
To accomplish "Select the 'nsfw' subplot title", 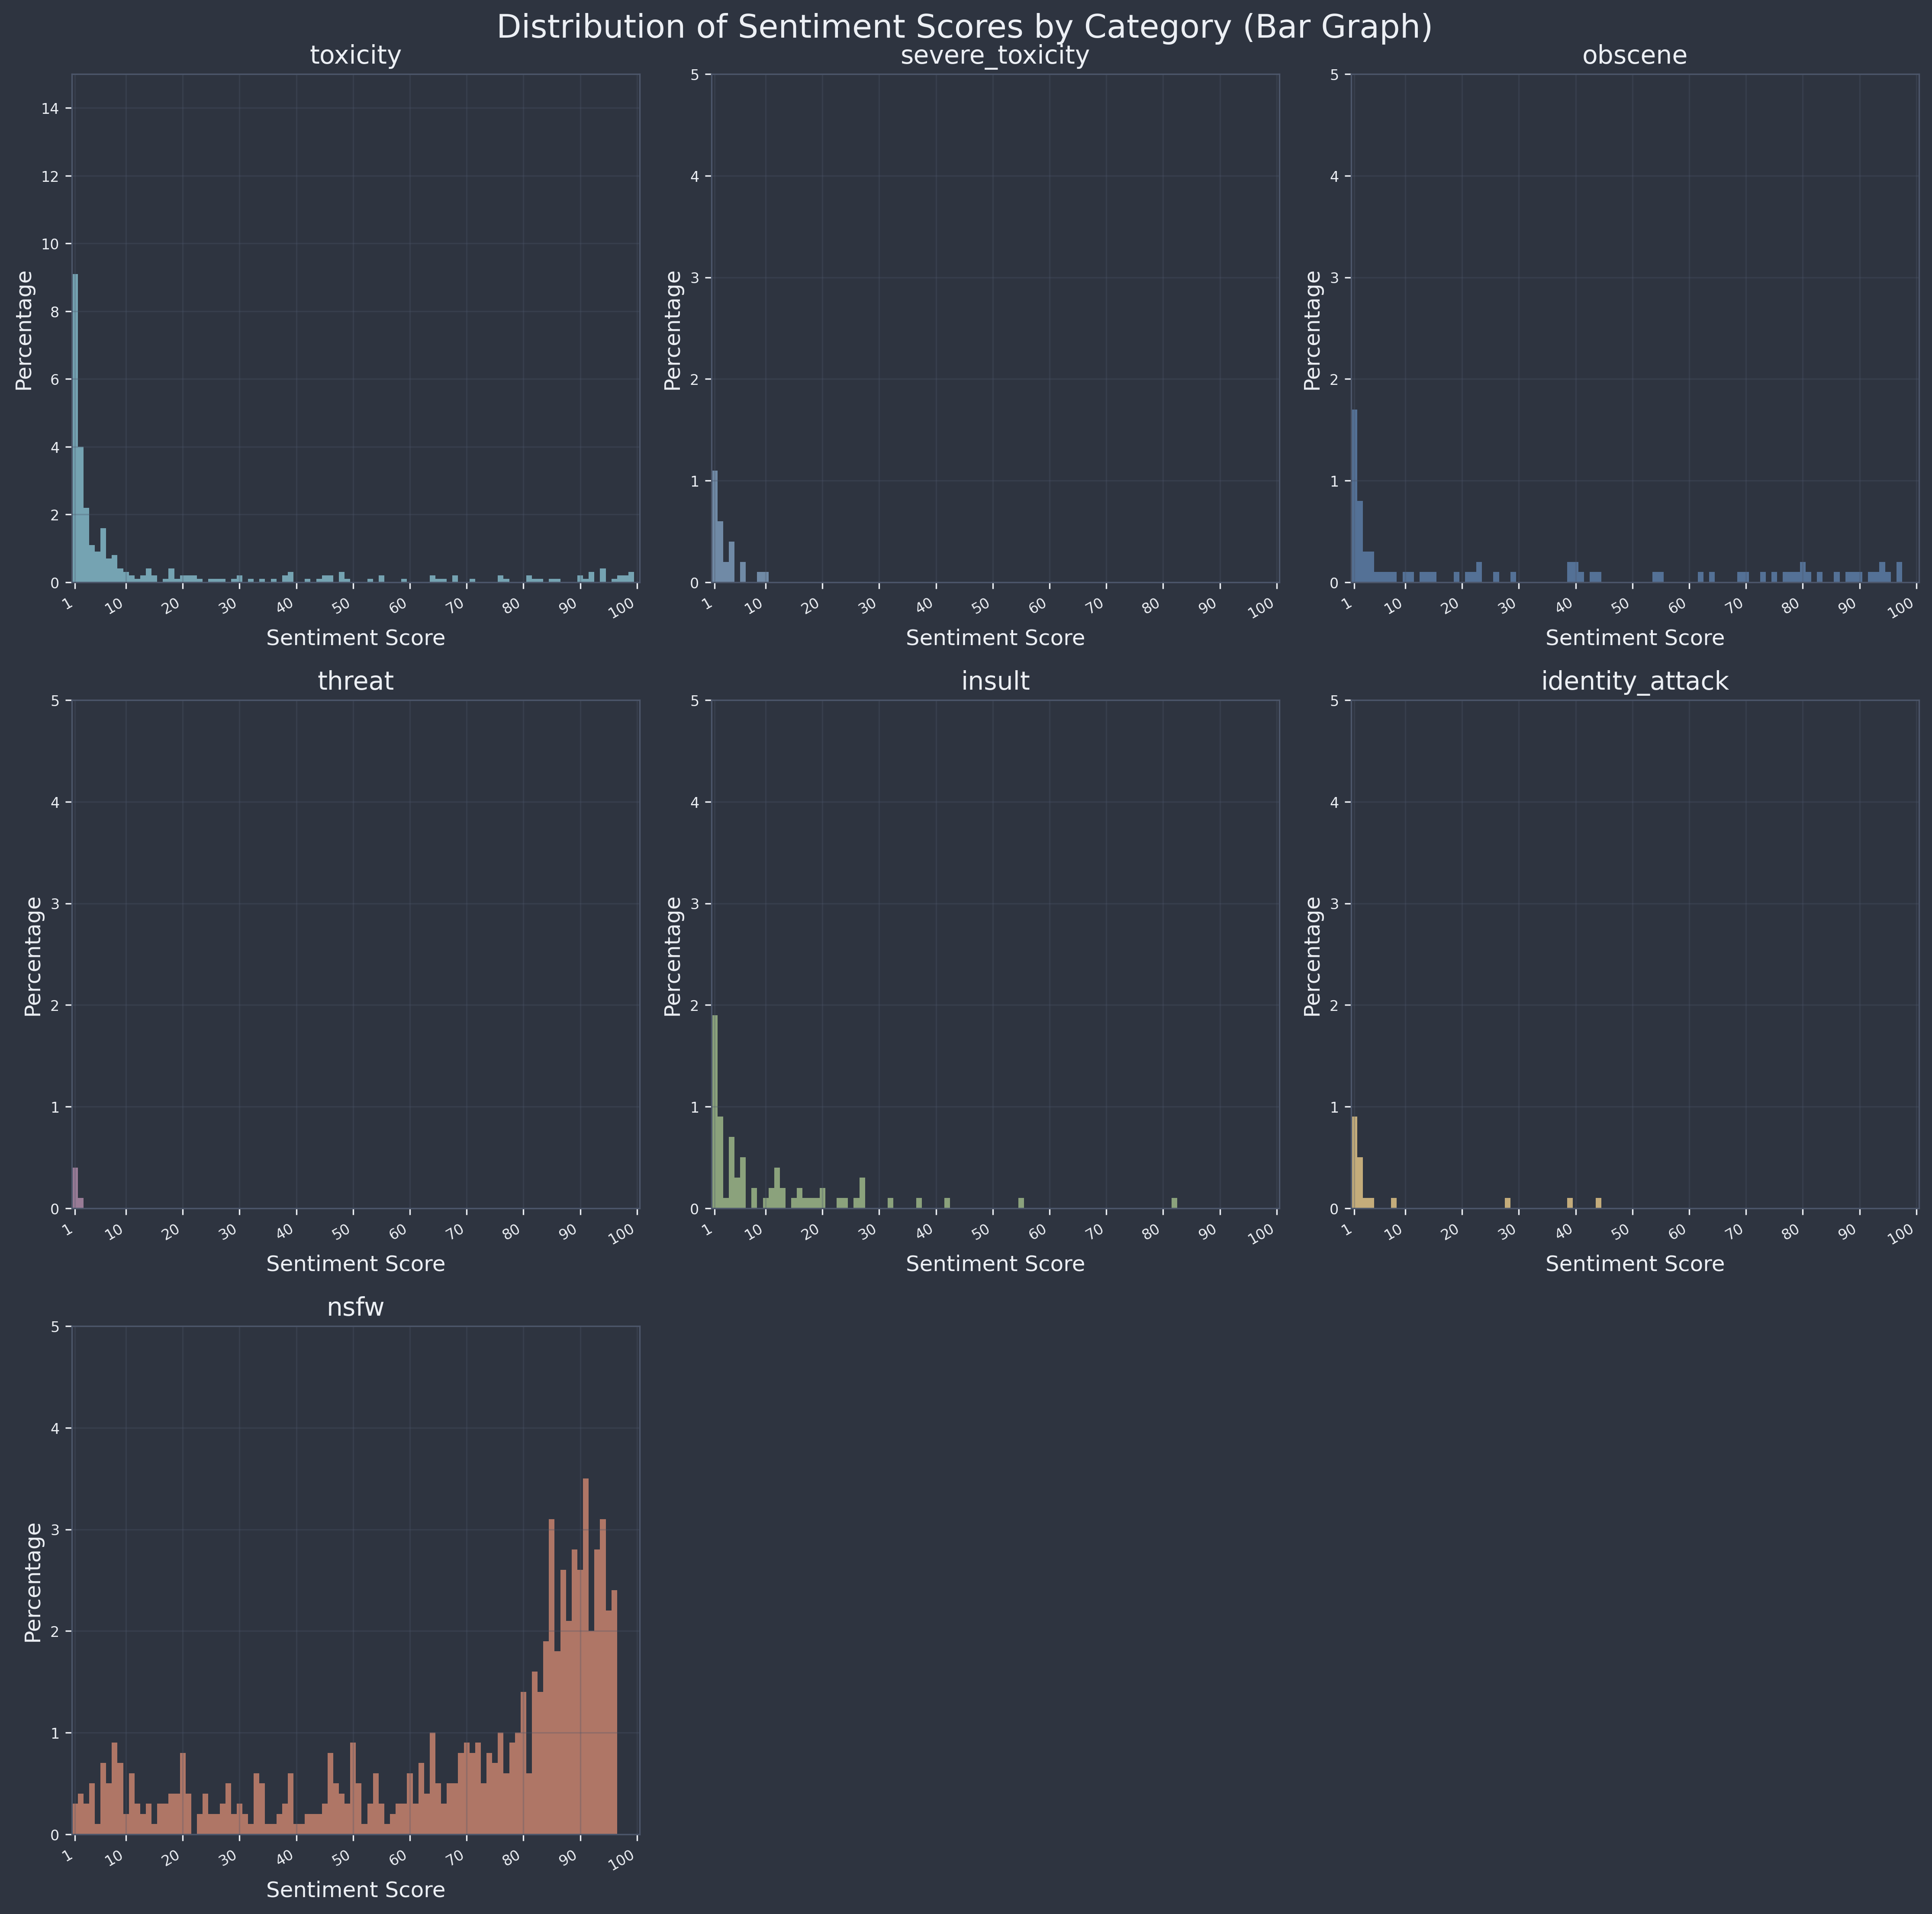I will point(355,1308).
